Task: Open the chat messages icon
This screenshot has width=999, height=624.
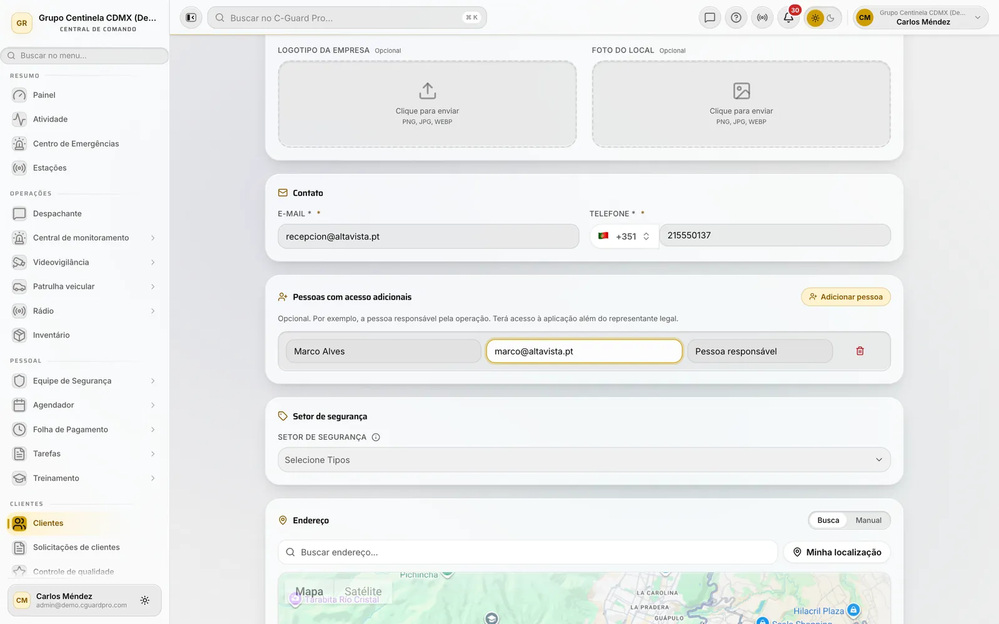Action: coord(710,17)
